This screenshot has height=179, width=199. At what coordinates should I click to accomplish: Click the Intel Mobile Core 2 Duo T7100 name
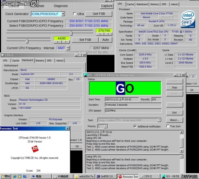click(157, 13)
